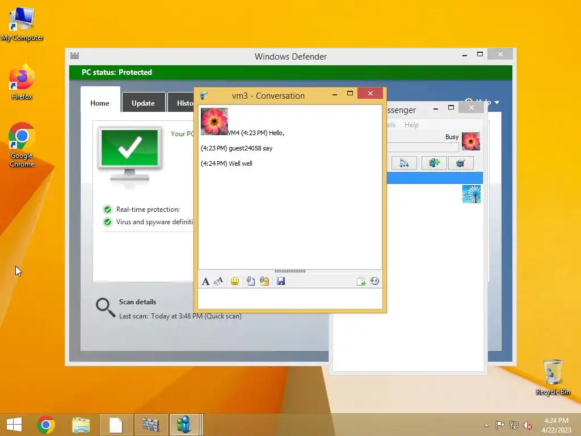Click the Conversation window title icon

click(x=204, y=95)
